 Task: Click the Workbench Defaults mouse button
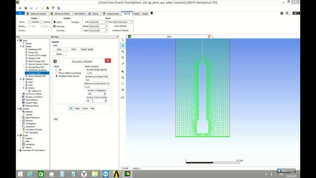[x=120, y=31]
